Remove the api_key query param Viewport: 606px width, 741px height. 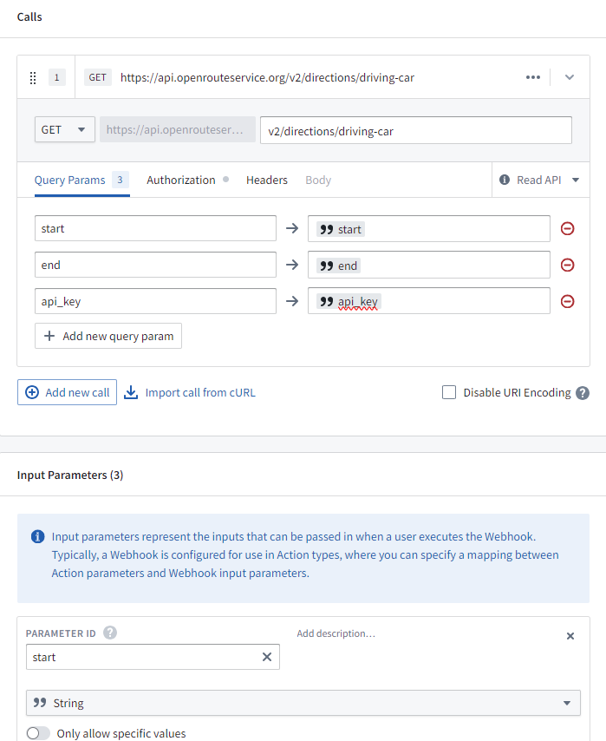click(x=568, y=301)
